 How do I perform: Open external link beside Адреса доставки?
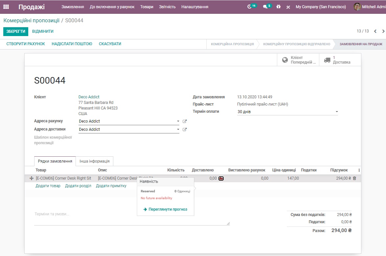coord(185,129)
